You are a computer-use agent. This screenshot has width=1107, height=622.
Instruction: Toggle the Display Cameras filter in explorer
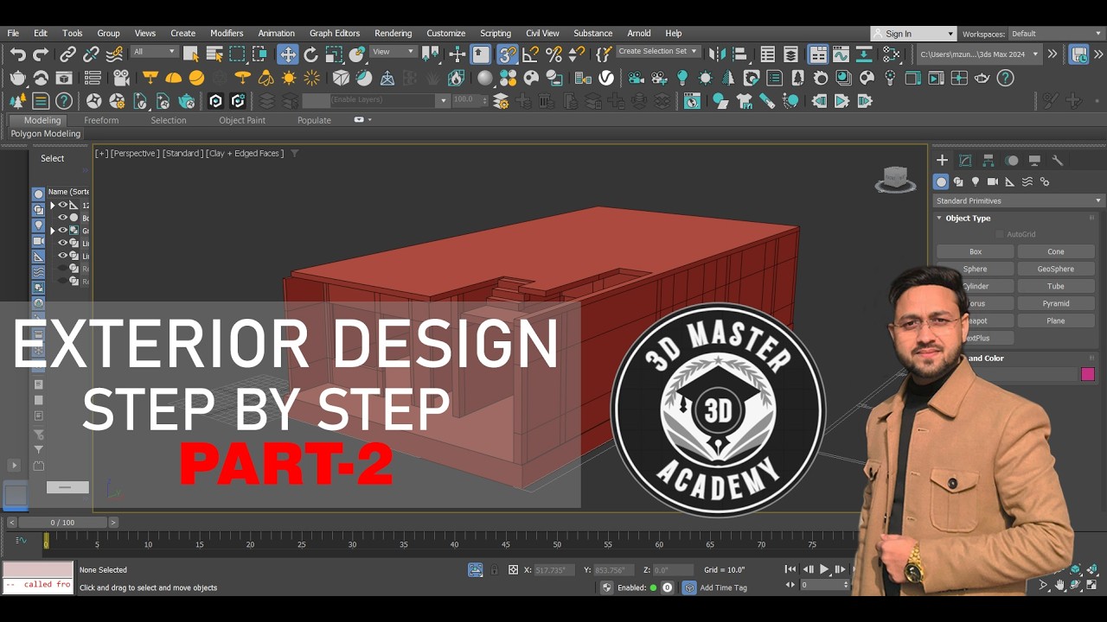coord(38,240)
